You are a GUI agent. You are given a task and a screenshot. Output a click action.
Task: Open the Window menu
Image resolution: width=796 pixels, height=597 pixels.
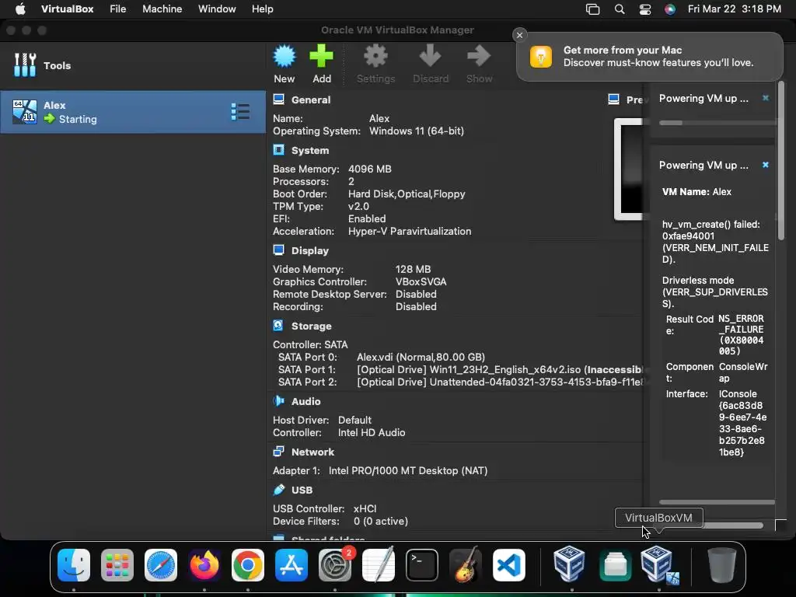click(217, 9)
